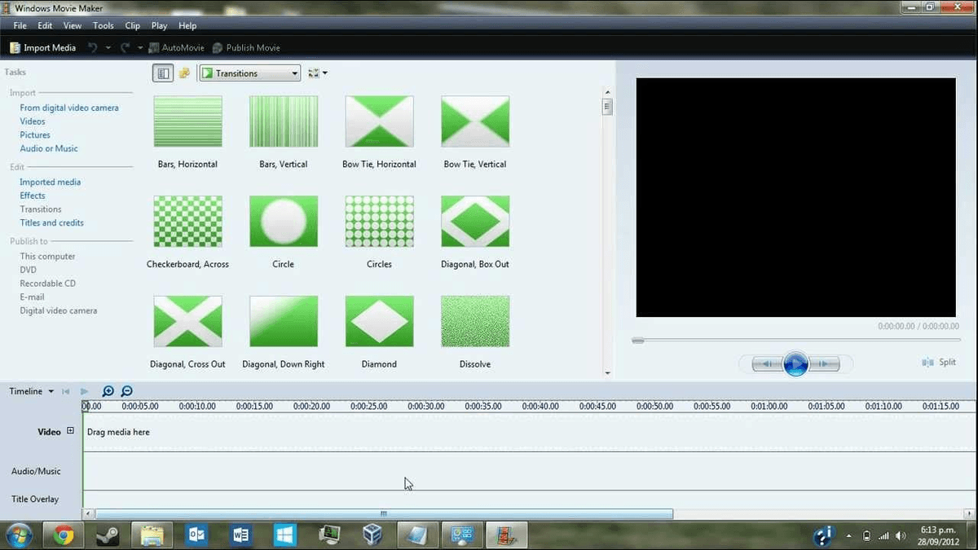Image resolution: width=978 pixels, height=550 pixels.
Task: Open the Effects link in Edit tasks
Action: pos(32,195)
